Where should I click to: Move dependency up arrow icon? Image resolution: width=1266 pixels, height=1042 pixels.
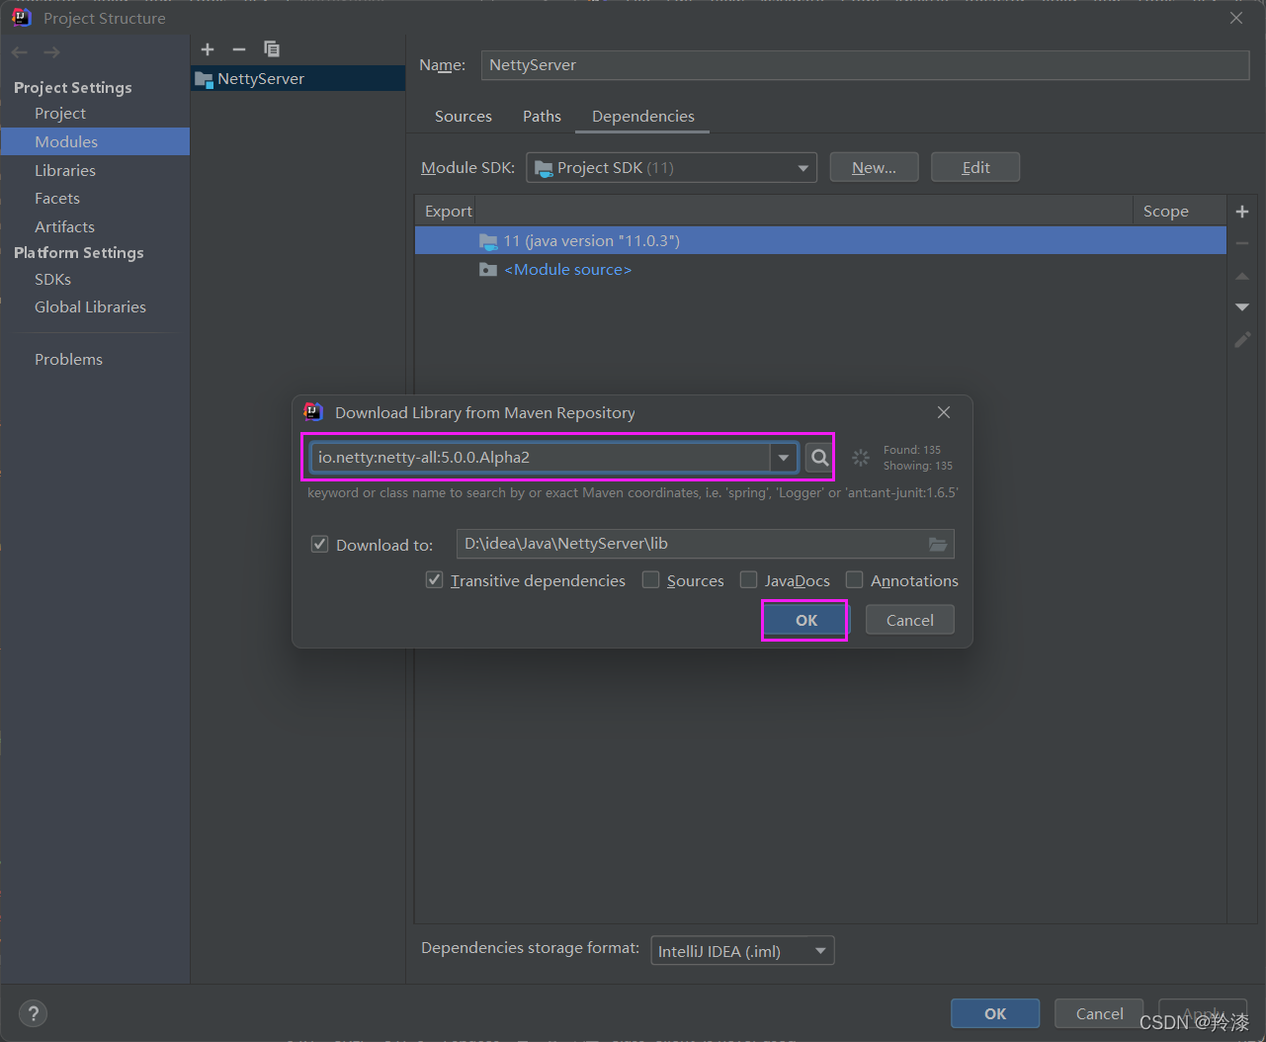(1242, 276)
